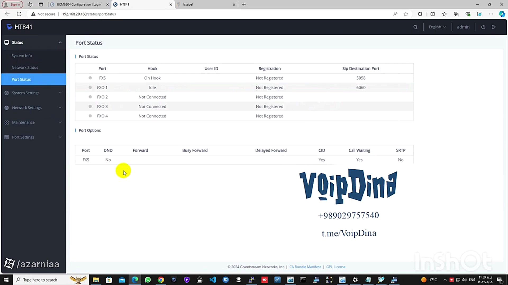Open browser settings and more menu

491,14
